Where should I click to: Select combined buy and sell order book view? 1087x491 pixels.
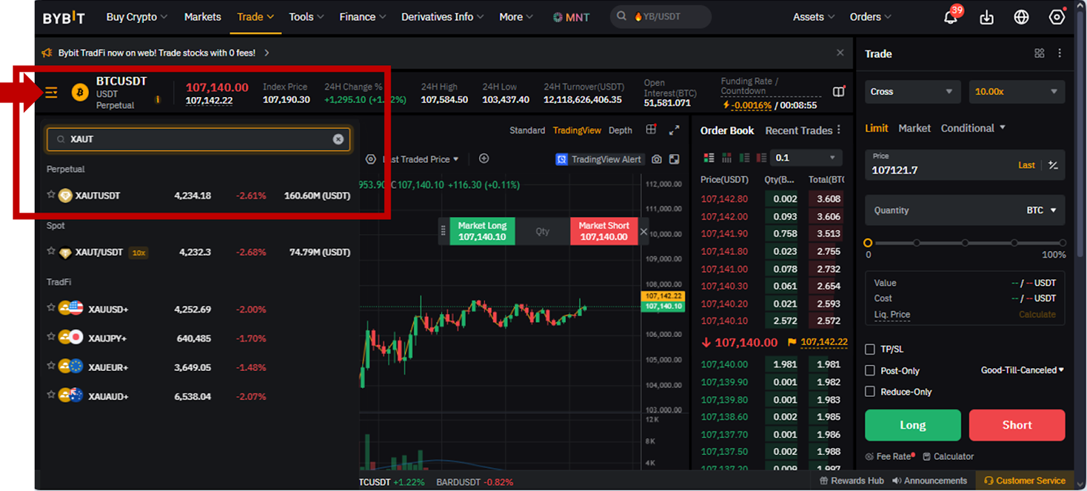pos(709,158)
